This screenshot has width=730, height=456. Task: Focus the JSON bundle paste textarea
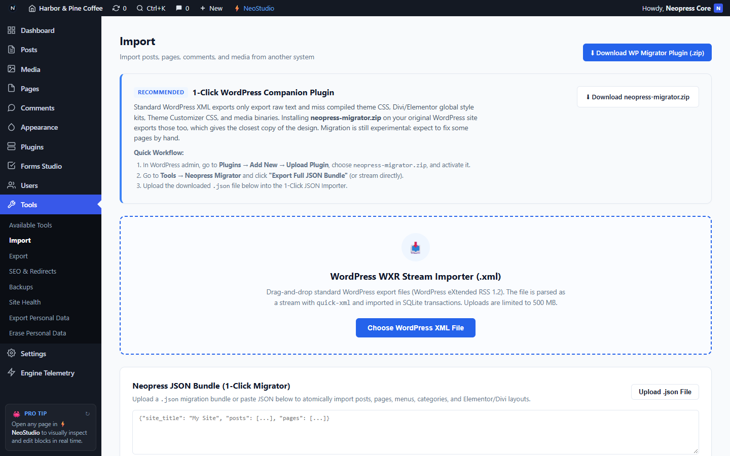click(416, 432)
